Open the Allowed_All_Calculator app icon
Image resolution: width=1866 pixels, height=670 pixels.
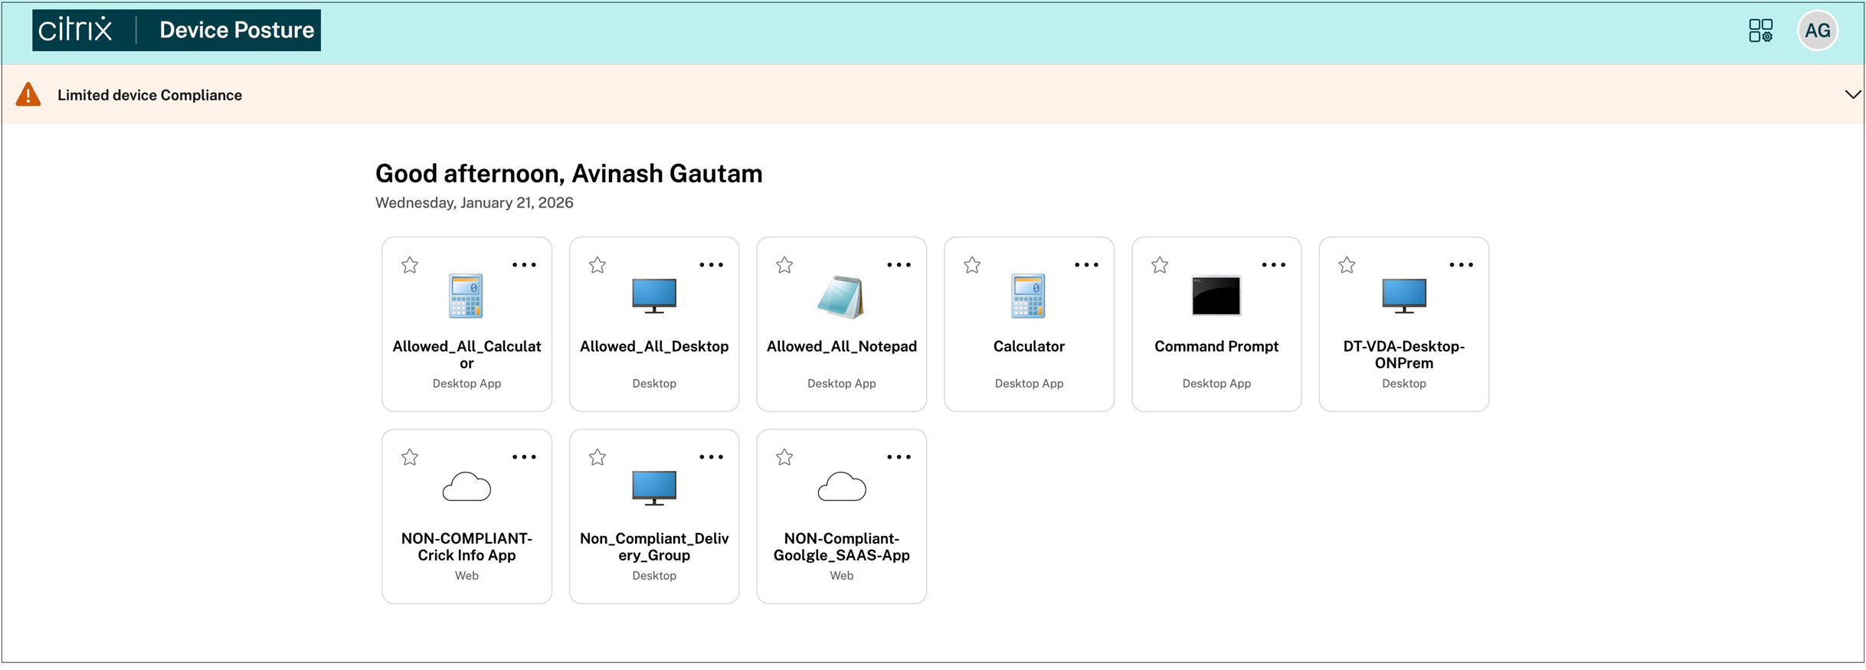pos(466,296)
